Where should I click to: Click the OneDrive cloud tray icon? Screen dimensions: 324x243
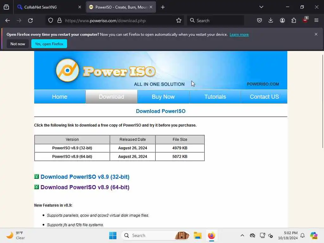pyautogui.click(x=252, y=235)
